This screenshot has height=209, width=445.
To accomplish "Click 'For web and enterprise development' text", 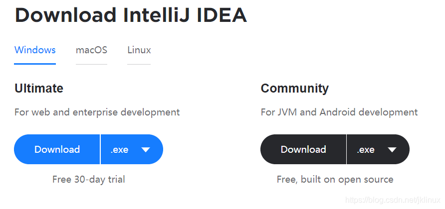I will pyautogui.click(x=97, y=112).
